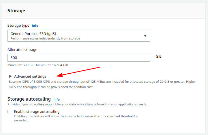Click the red arrow annotation
Image resolution: width=208 pixels, height=135 pixels.
coord(78,72)
